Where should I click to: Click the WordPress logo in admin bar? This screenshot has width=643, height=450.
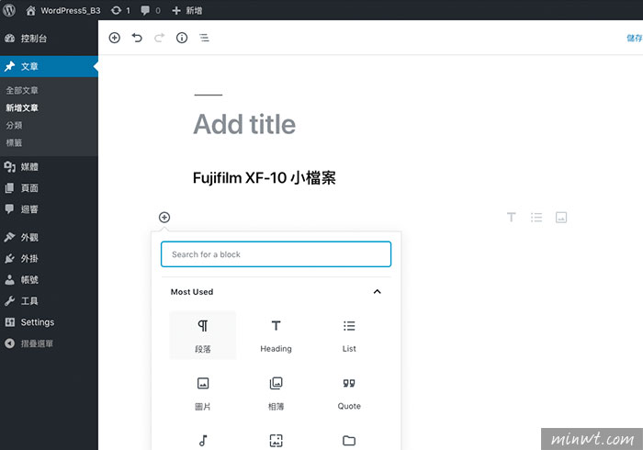[x=9, y=10]
